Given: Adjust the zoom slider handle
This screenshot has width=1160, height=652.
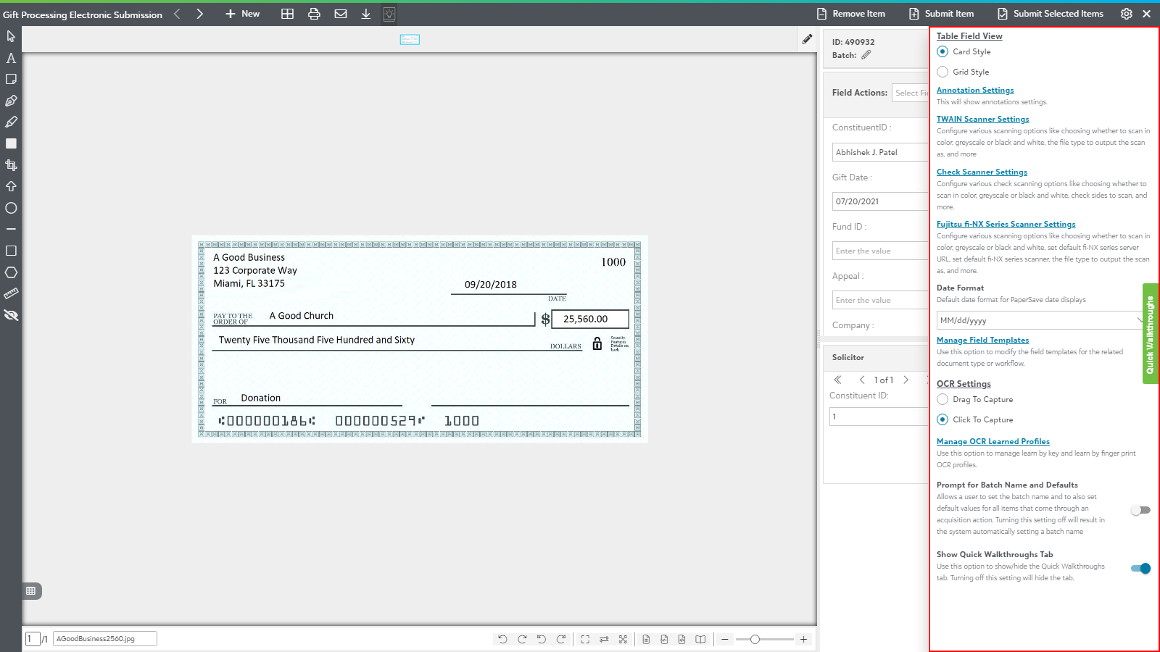Looking at the screenshot, I should (x=755, y=639).
